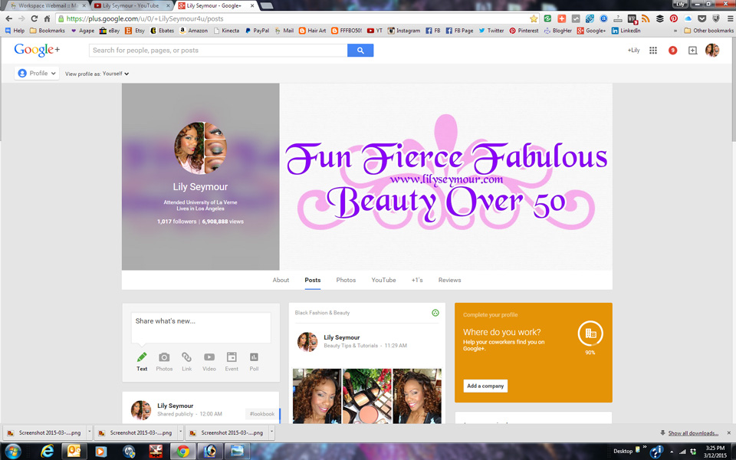Click the 90% profile completion progress circle

pos(590,333)
